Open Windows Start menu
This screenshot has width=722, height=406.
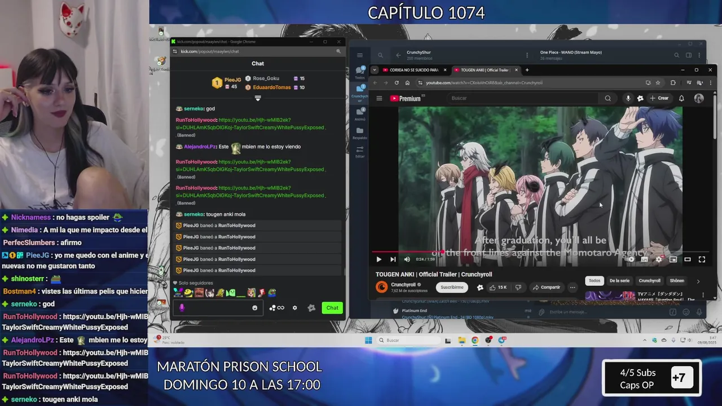coord(368,340)
